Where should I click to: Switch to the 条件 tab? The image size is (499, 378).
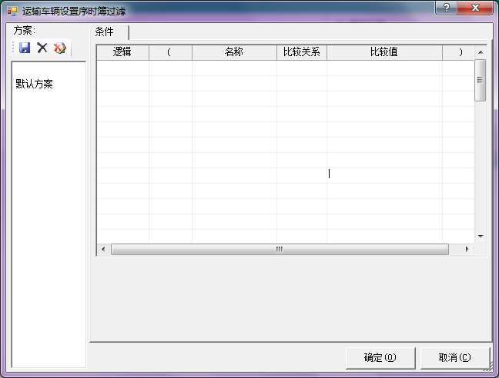(109, 32)
